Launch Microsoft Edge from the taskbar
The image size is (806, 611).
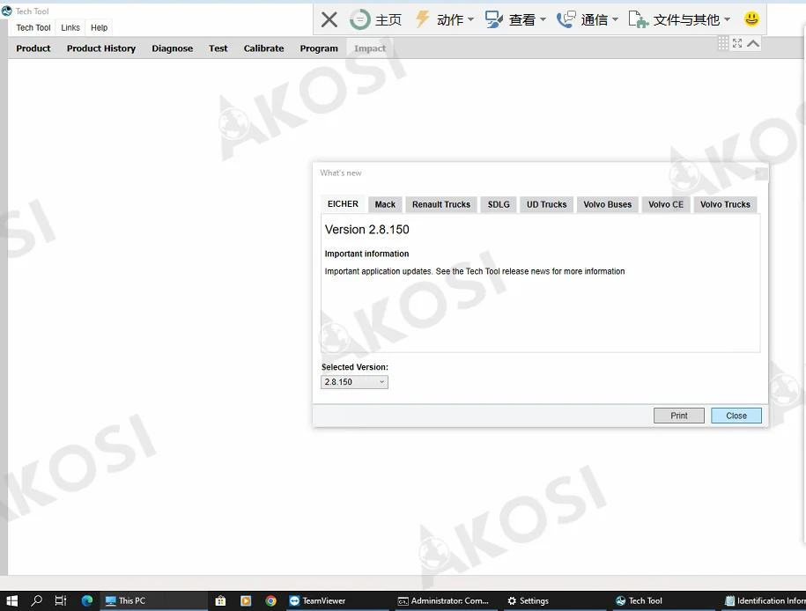tap(87, 600)
